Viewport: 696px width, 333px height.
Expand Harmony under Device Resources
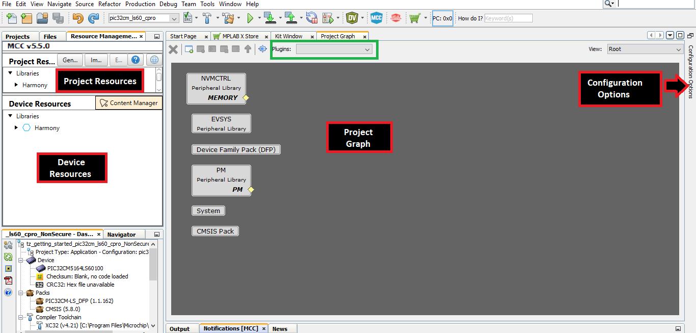(16, 127)
